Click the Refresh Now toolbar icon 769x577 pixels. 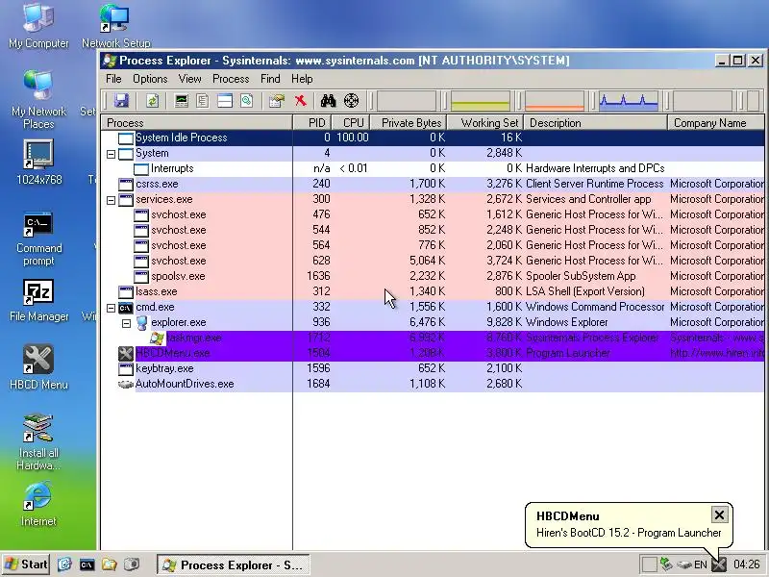(x=153, y=101)
